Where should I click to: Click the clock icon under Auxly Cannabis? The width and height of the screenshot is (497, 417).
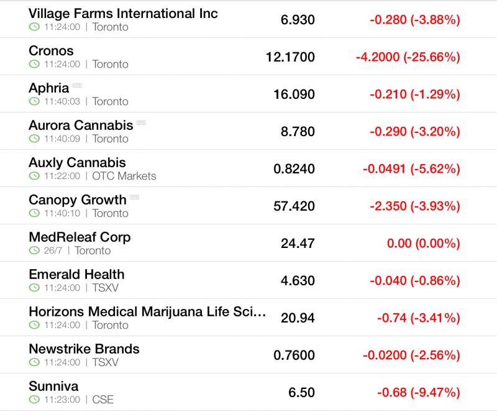[34, 176]
